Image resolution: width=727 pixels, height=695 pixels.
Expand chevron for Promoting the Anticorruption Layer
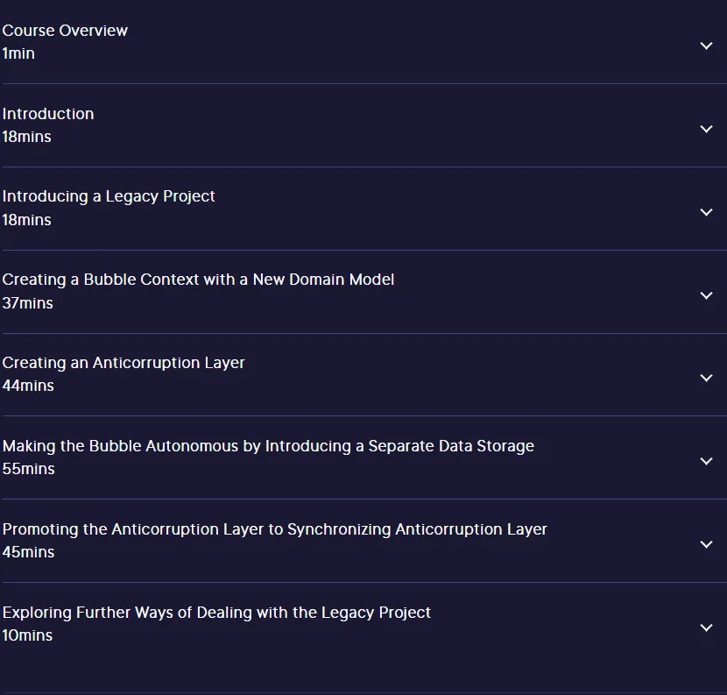coord(706,543)
